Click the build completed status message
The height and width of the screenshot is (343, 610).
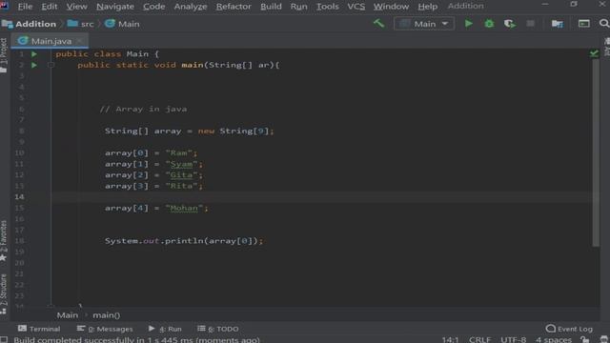136,339
